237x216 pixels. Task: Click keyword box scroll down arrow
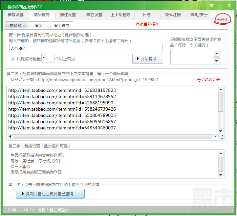coord(217,61)
